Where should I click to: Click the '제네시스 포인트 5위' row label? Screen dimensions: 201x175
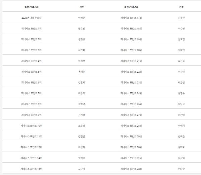coord(31,71)
